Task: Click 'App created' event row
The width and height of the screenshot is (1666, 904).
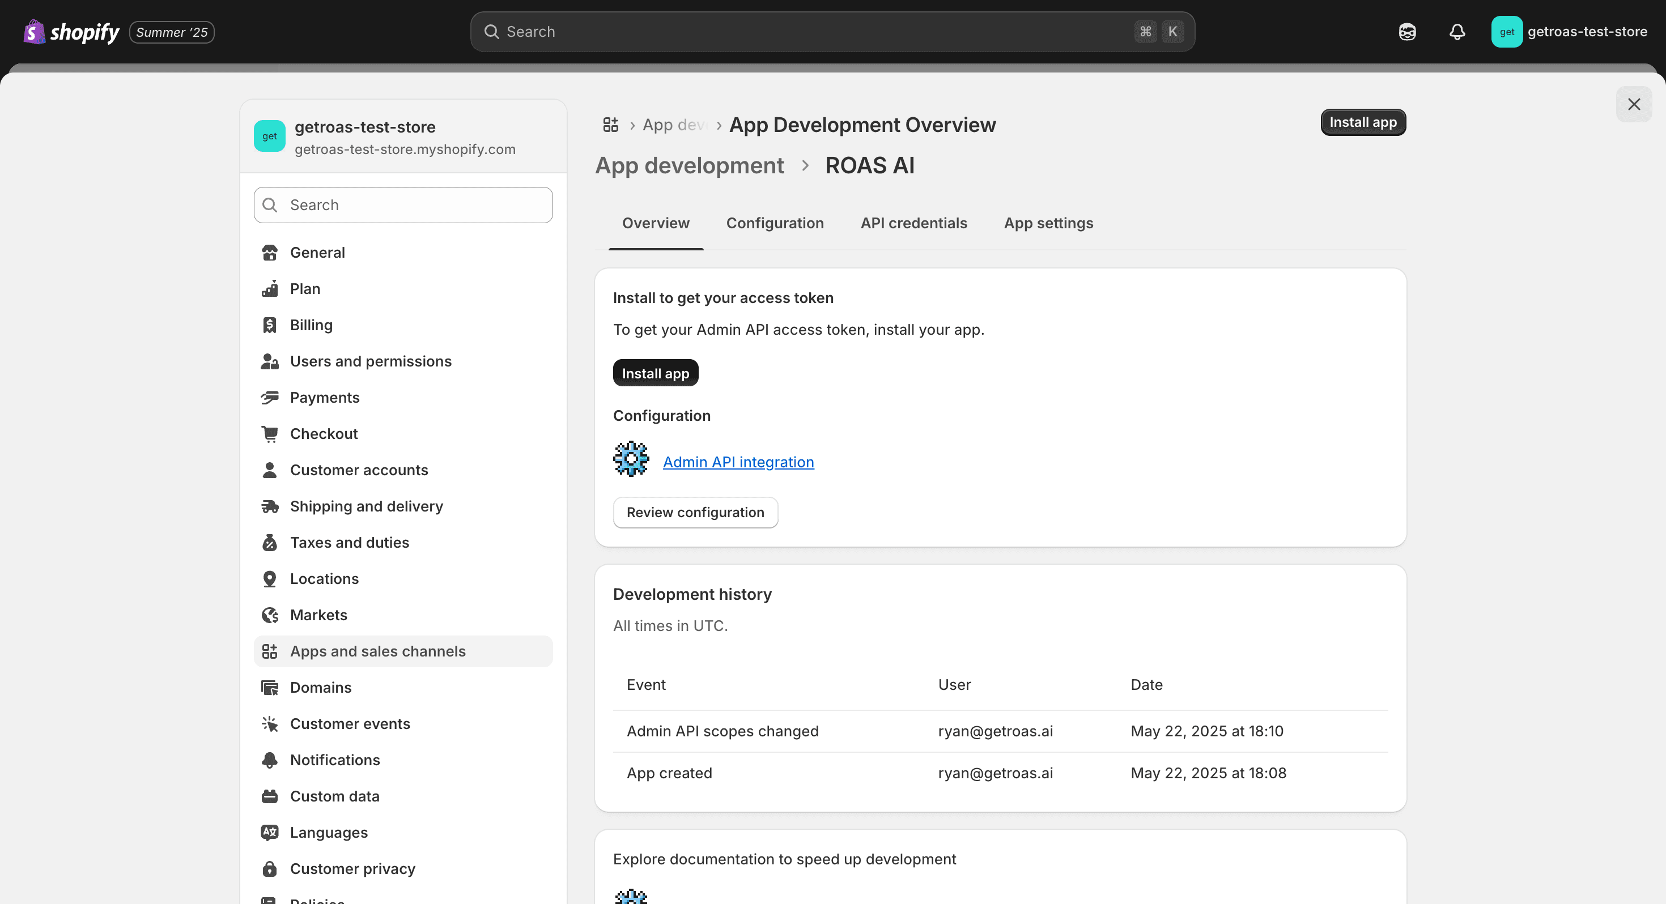Action: click(x=1001, y=773)
